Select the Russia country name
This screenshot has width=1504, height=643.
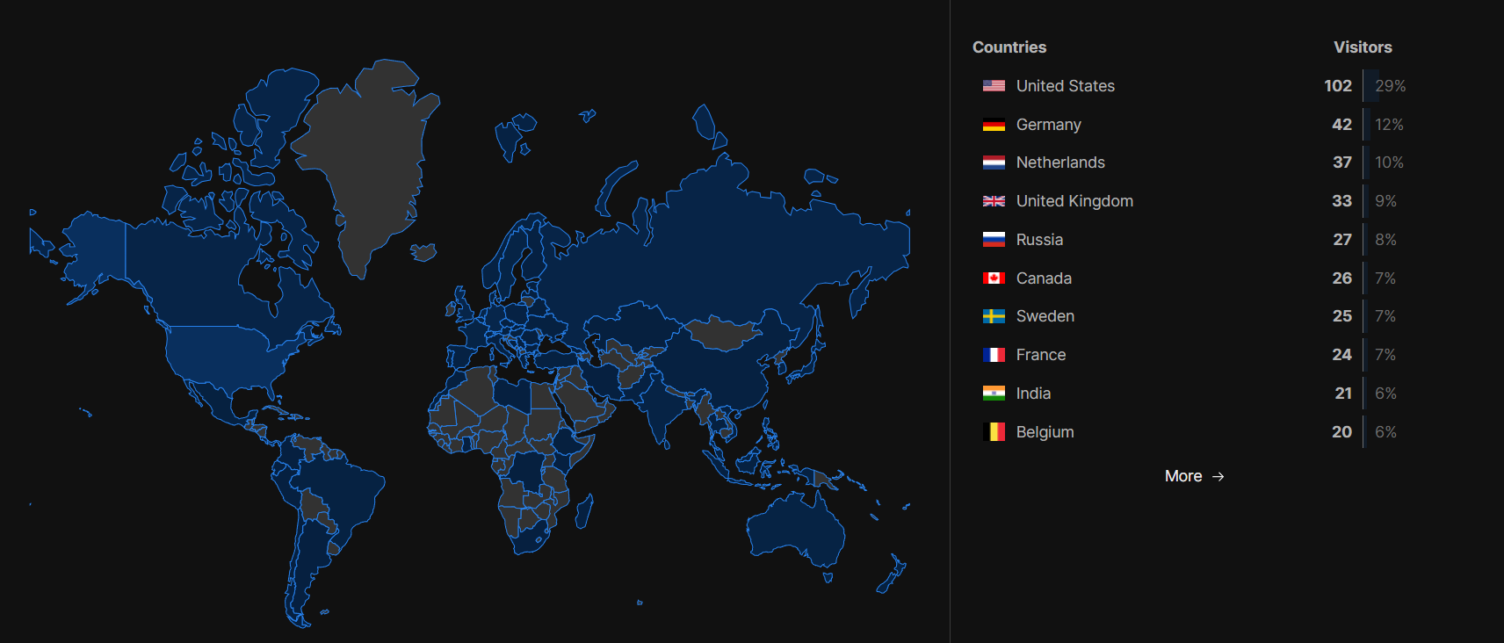[1039, 240]
